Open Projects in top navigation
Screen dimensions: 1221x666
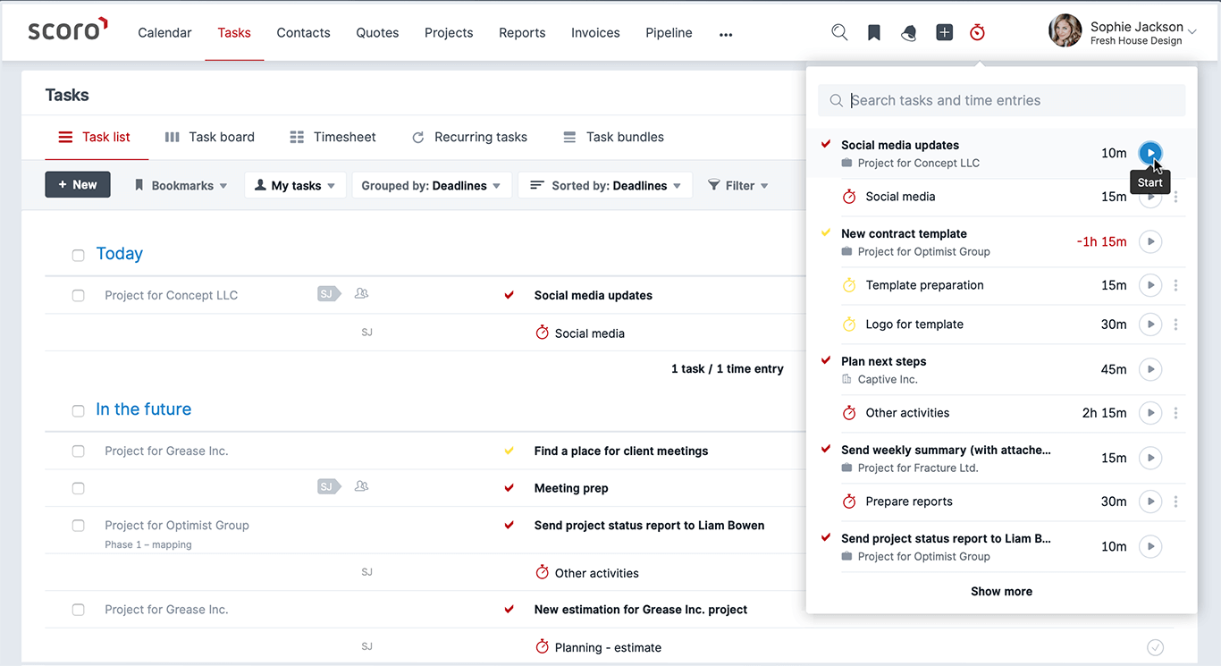coord(449,32)
